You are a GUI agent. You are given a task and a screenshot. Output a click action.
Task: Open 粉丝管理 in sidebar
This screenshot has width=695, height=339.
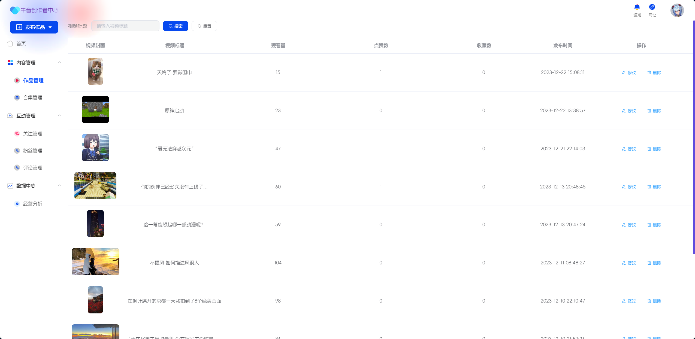32,151
